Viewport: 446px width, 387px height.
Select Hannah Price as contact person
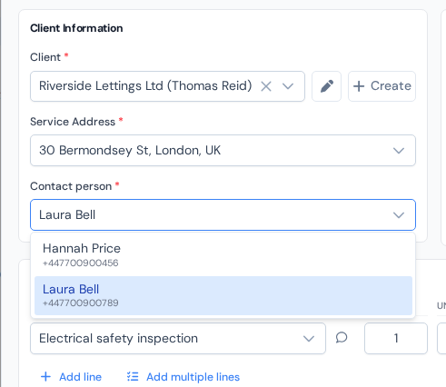(223, 254)
